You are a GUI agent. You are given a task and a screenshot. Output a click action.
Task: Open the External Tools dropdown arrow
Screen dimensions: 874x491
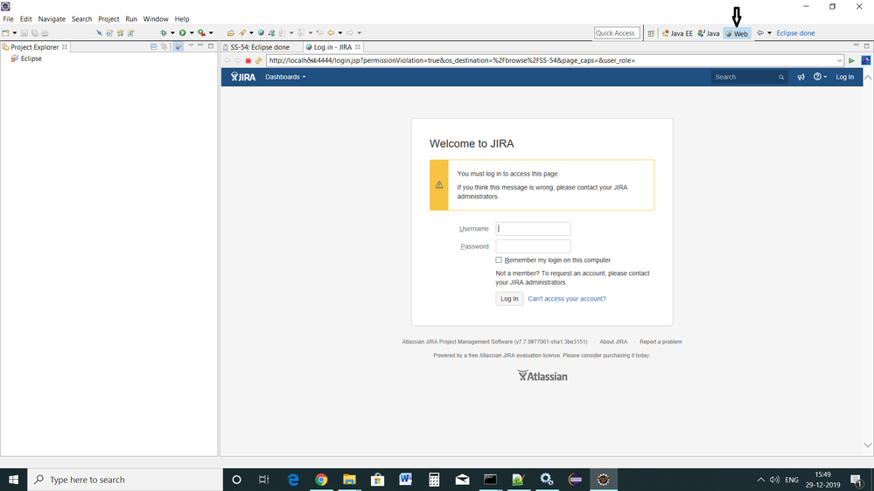(x=211, y=33)
